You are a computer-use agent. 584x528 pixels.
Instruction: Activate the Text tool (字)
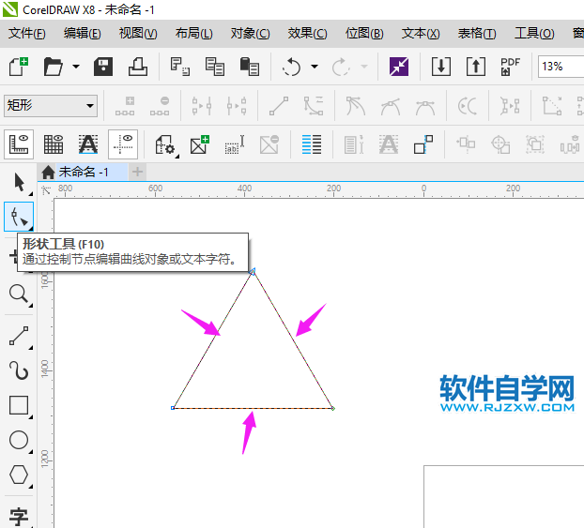[18, 515]
